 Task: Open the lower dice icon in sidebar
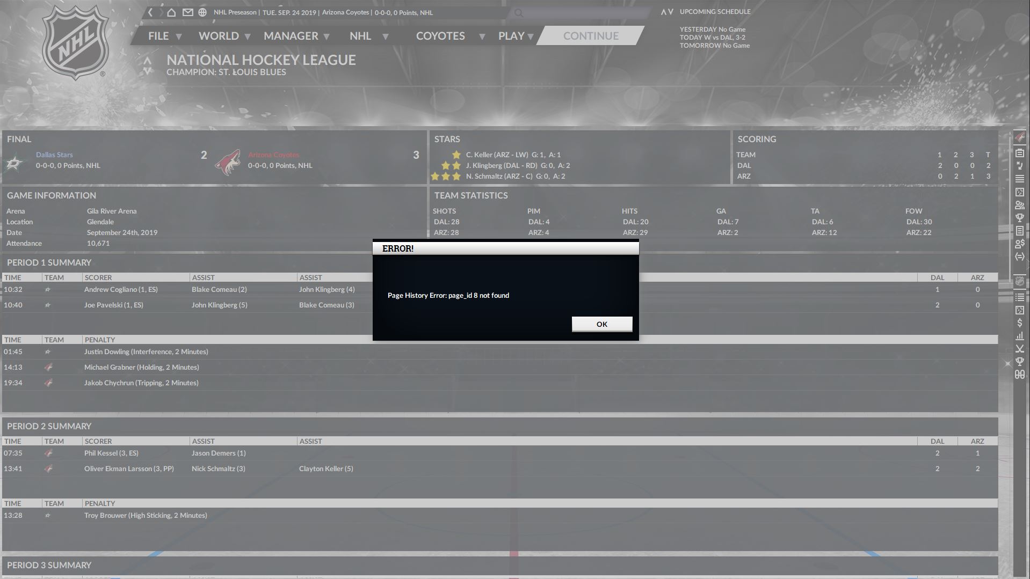point(1019,310)
